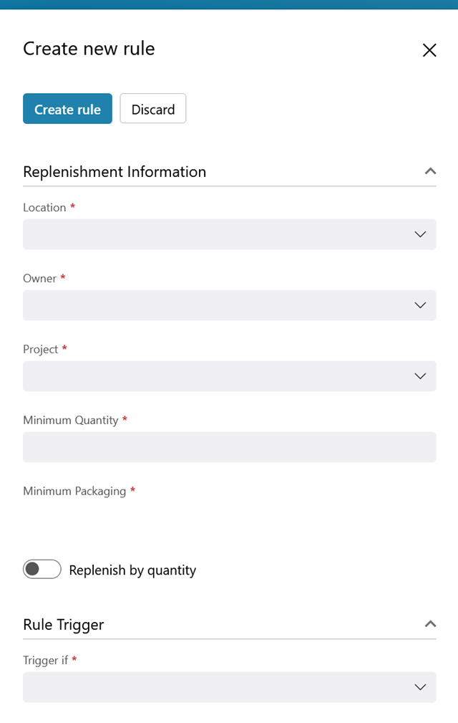This screenshot has width=458, height=723.
Task: Click the Create rule button
Action: tap(68, 109)
